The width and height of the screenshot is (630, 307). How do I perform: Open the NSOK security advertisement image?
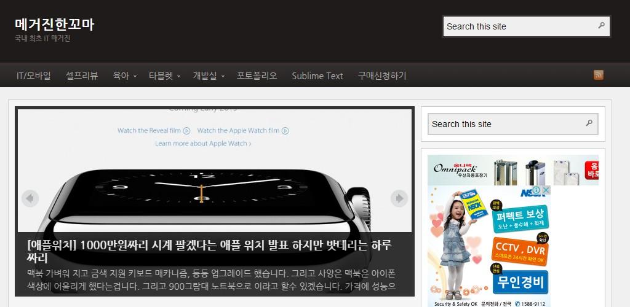click(x=489, y=246)
